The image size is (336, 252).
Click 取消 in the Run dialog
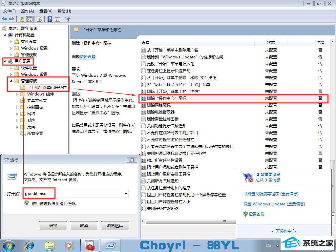84,226
